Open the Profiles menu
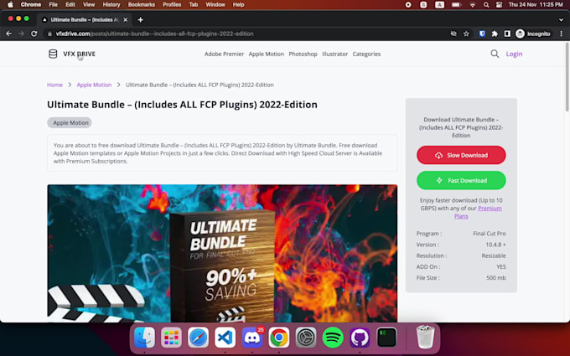The width and height of the screenshot is (570, 356). [x=172, y=5]
